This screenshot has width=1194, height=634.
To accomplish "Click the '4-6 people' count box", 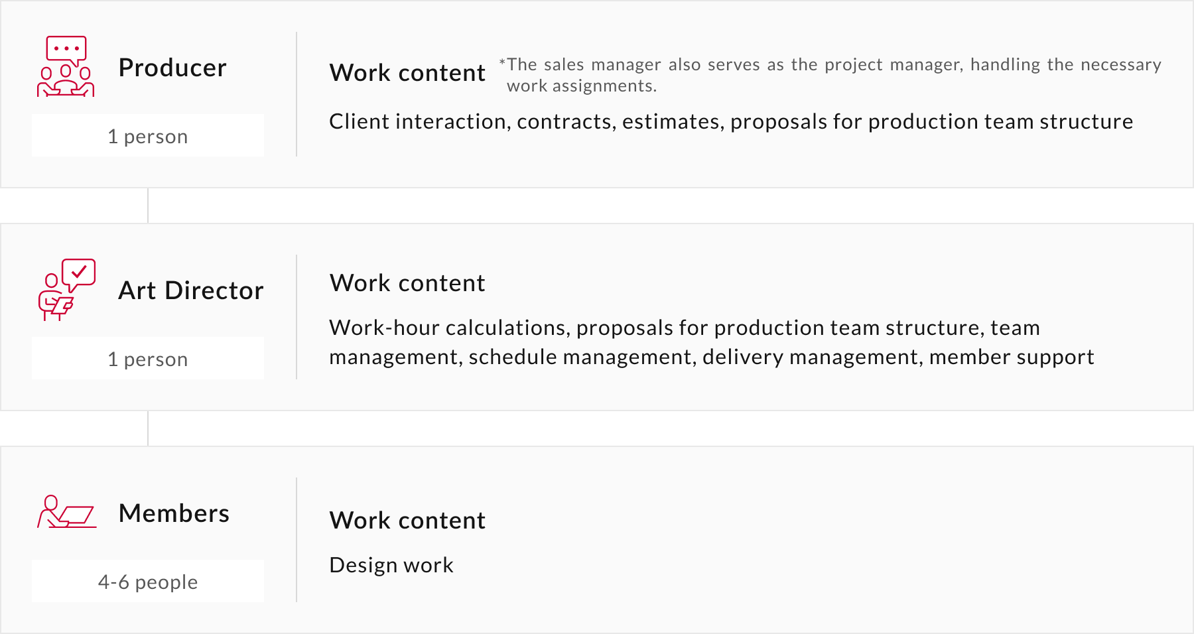I will pyautogui.click(x=148, y=582).
